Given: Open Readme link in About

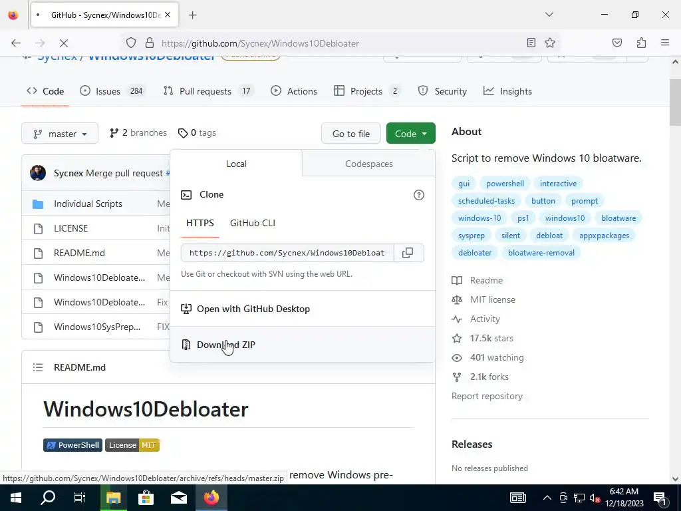Looking at the screenshot, I should [x=477, y=280].
